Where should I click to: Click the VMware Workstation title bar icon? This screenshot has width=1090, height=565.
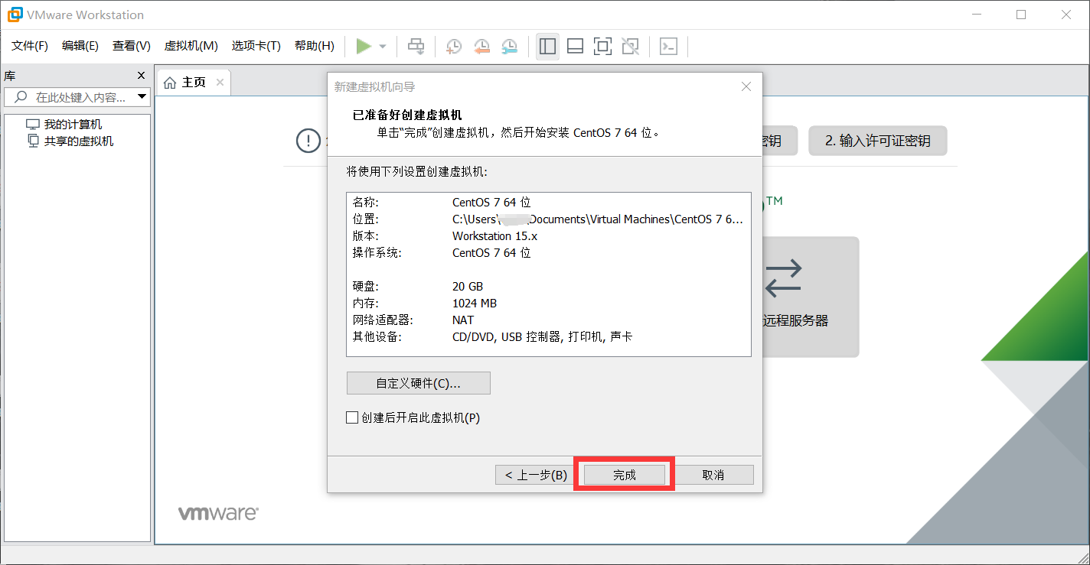(x=15, y=15)
